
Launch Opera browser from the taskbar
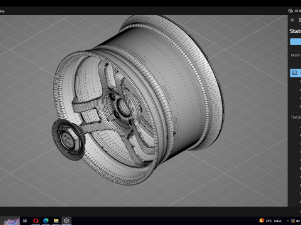pos(36,221)
